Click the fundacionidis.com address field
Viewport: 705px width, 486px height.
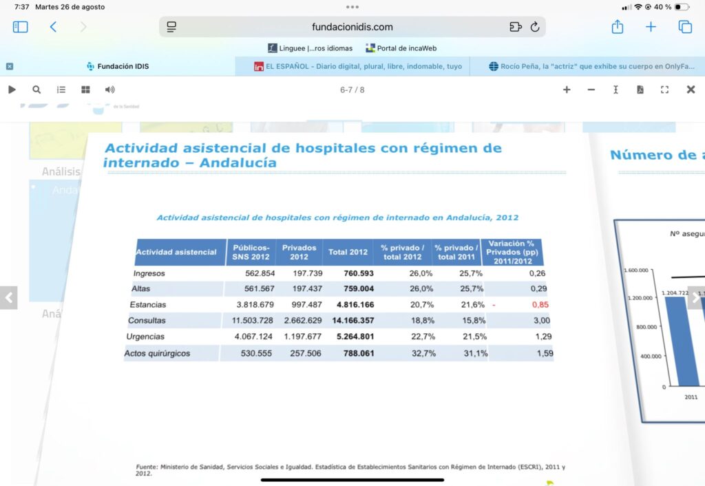tap(352, 27)
